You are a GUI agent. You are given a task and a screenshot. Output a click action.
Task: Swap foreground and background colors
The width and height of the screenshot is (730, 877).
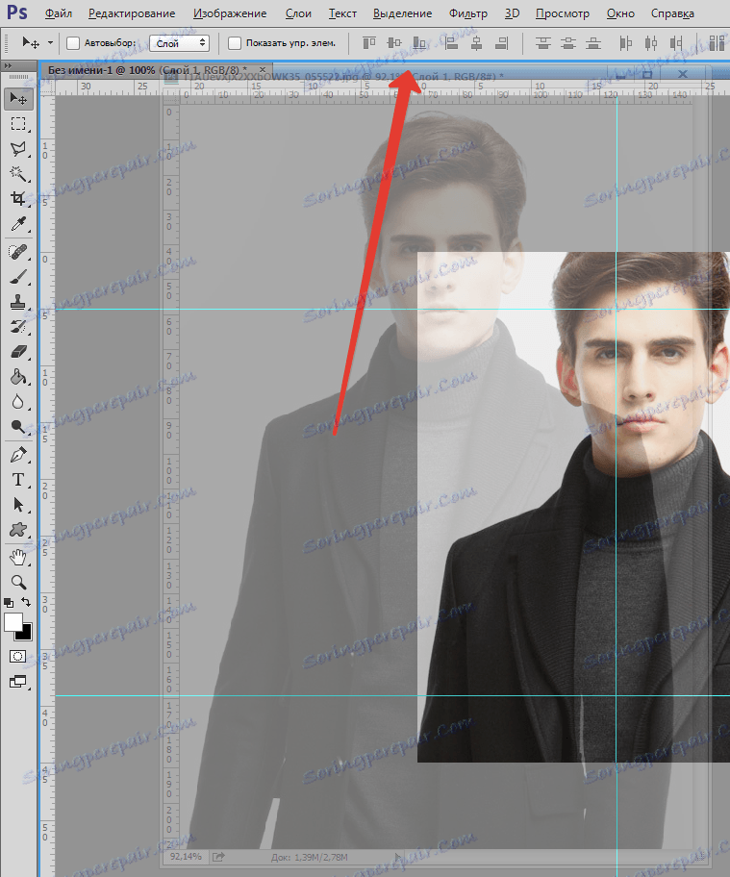pyautogui.click(x=26, y=602)
